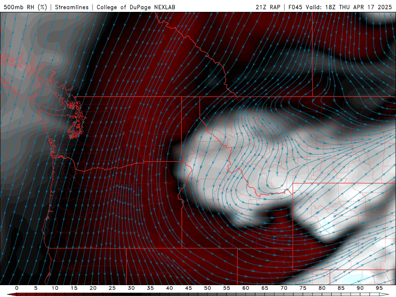396x297 pixels.
Task: Click the "60" value on the color scale
Action: [246, 288]
